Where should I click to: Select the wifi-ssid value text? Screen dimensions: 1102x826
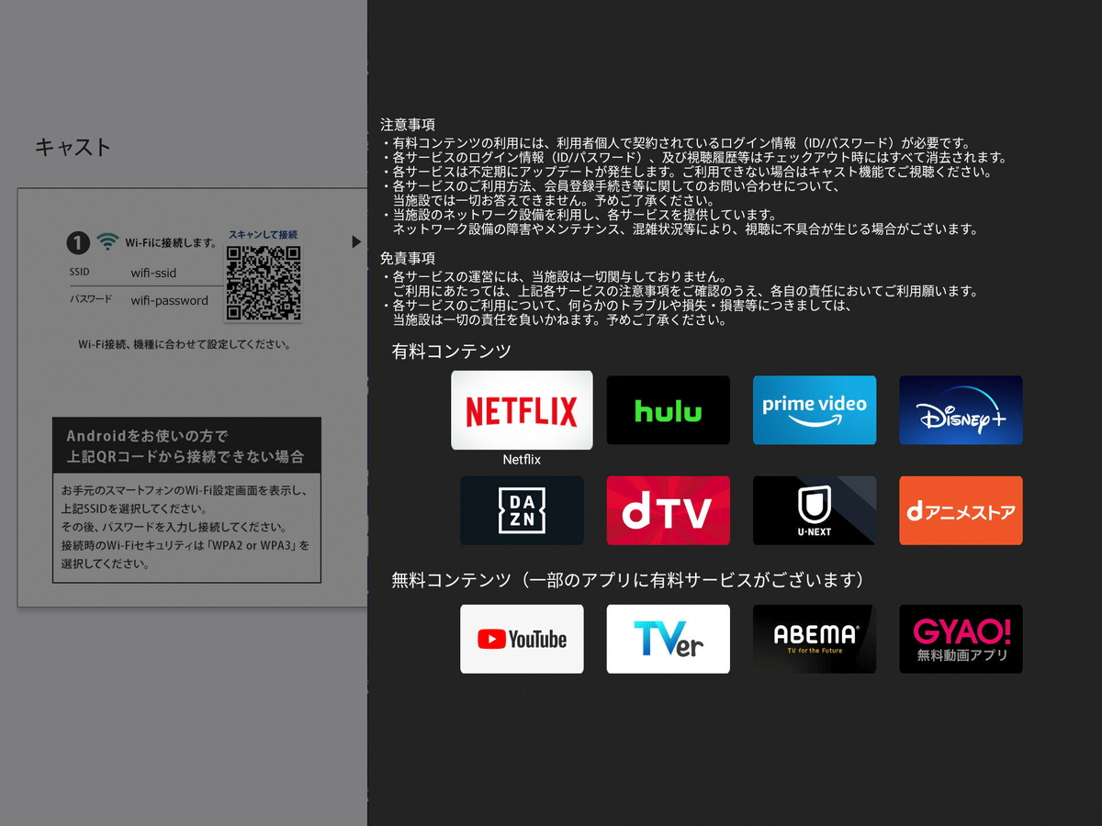pos(153,273)
